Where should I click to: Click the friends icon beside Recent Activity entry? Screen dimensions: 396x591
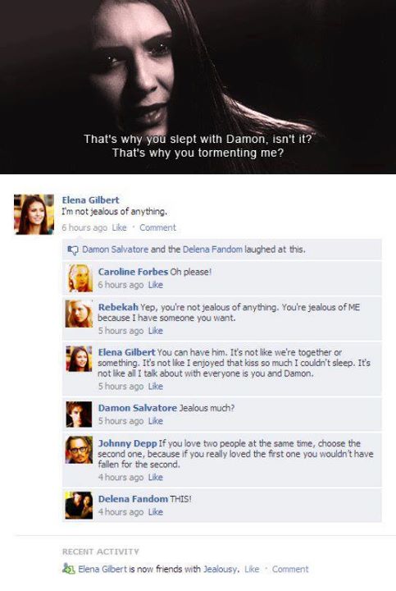point(69,568)
